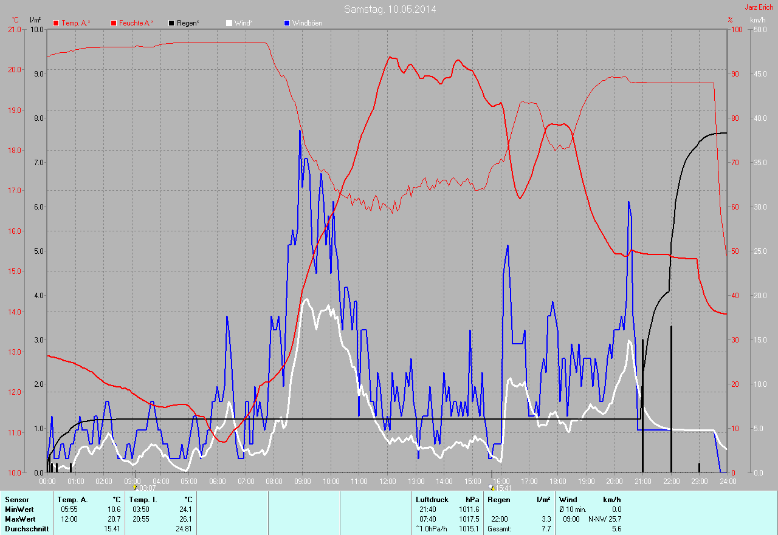Click the rain total value 7.7

click(546, 528)
